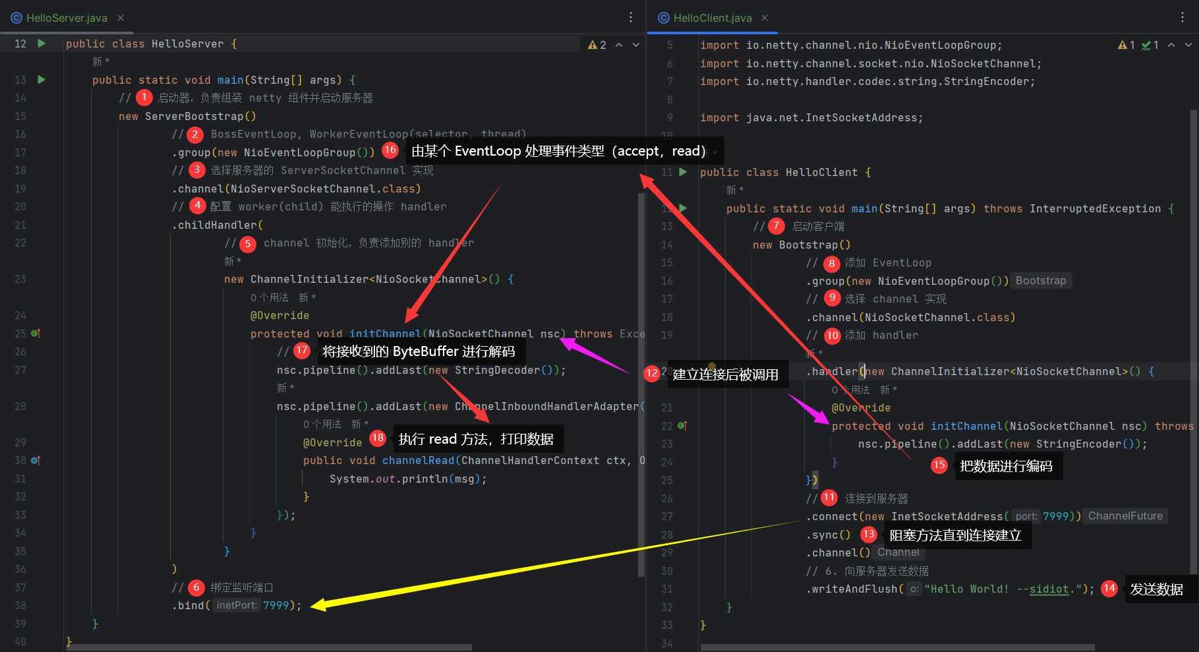Run server main method gutter icon line 13

42,80
